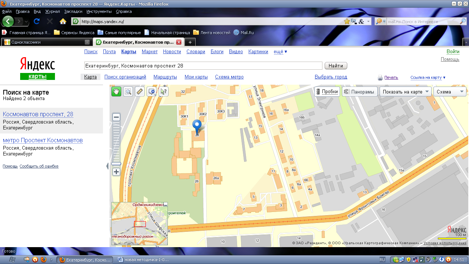Image resolution: width=469 pixels, height=264 pixels.
Task: Switch to Поиск организаций tab
Action: (125, 77)
